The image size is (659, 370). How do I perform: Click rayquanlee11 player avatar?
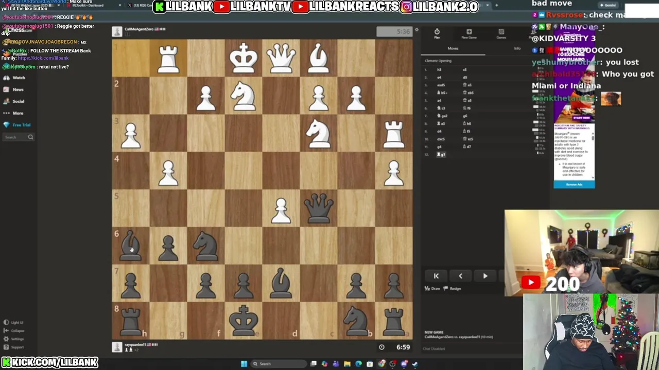click(117, 347)
